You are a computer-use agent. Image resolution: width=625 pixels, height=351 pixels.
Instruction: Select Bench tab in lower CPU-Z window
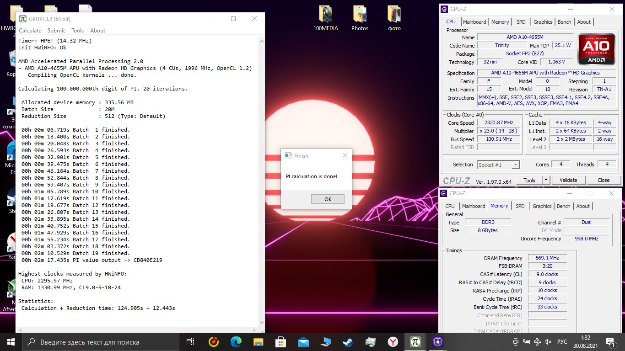tap(564, 206)
